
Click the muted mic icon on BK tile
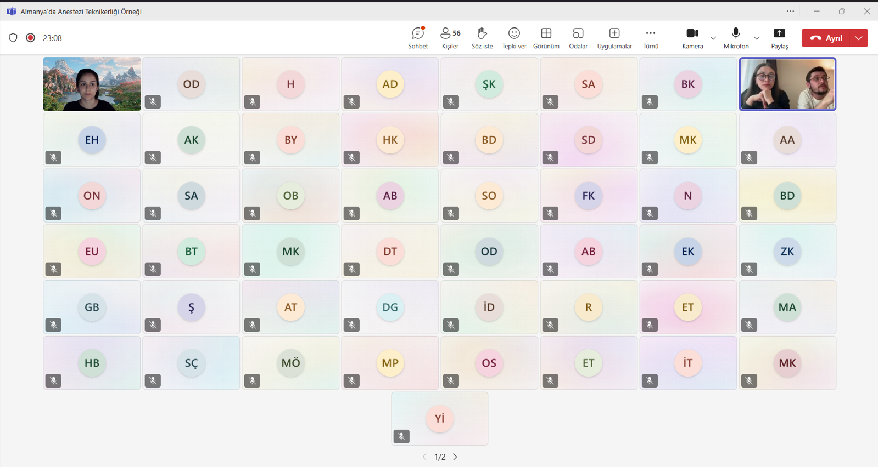(650, 101)
